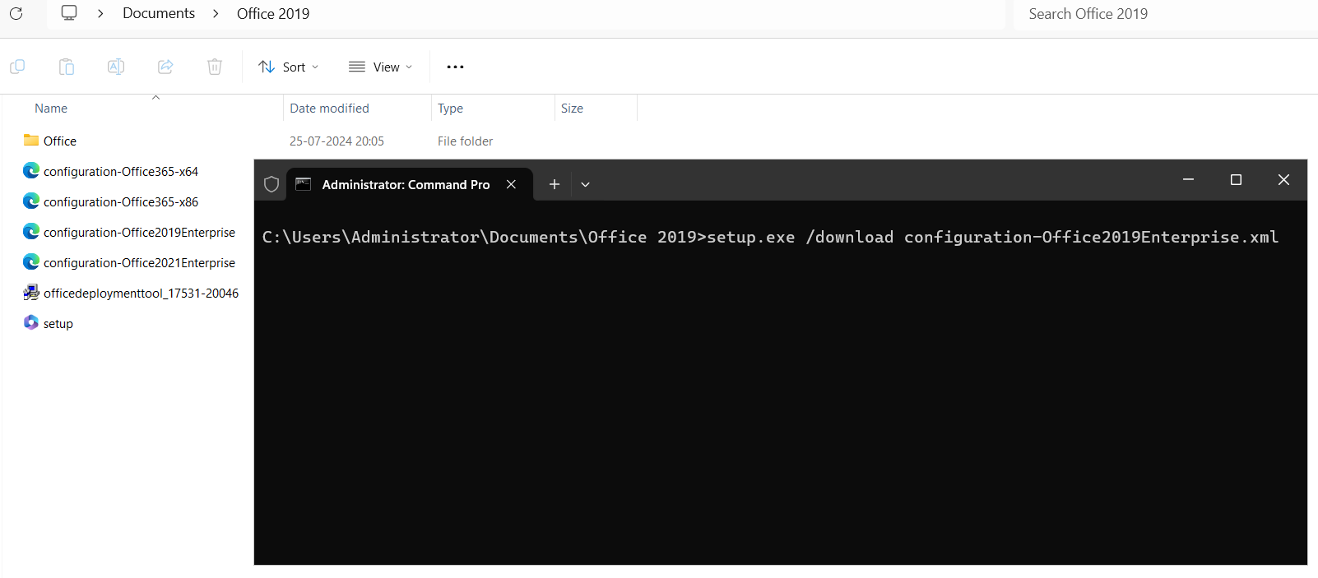Sort by the Name column header

51,109
